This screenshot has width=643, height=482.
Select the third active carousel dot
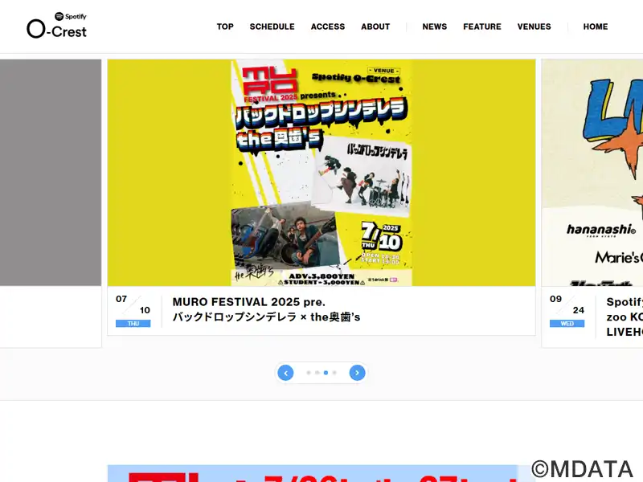click(x=326, y=373)
